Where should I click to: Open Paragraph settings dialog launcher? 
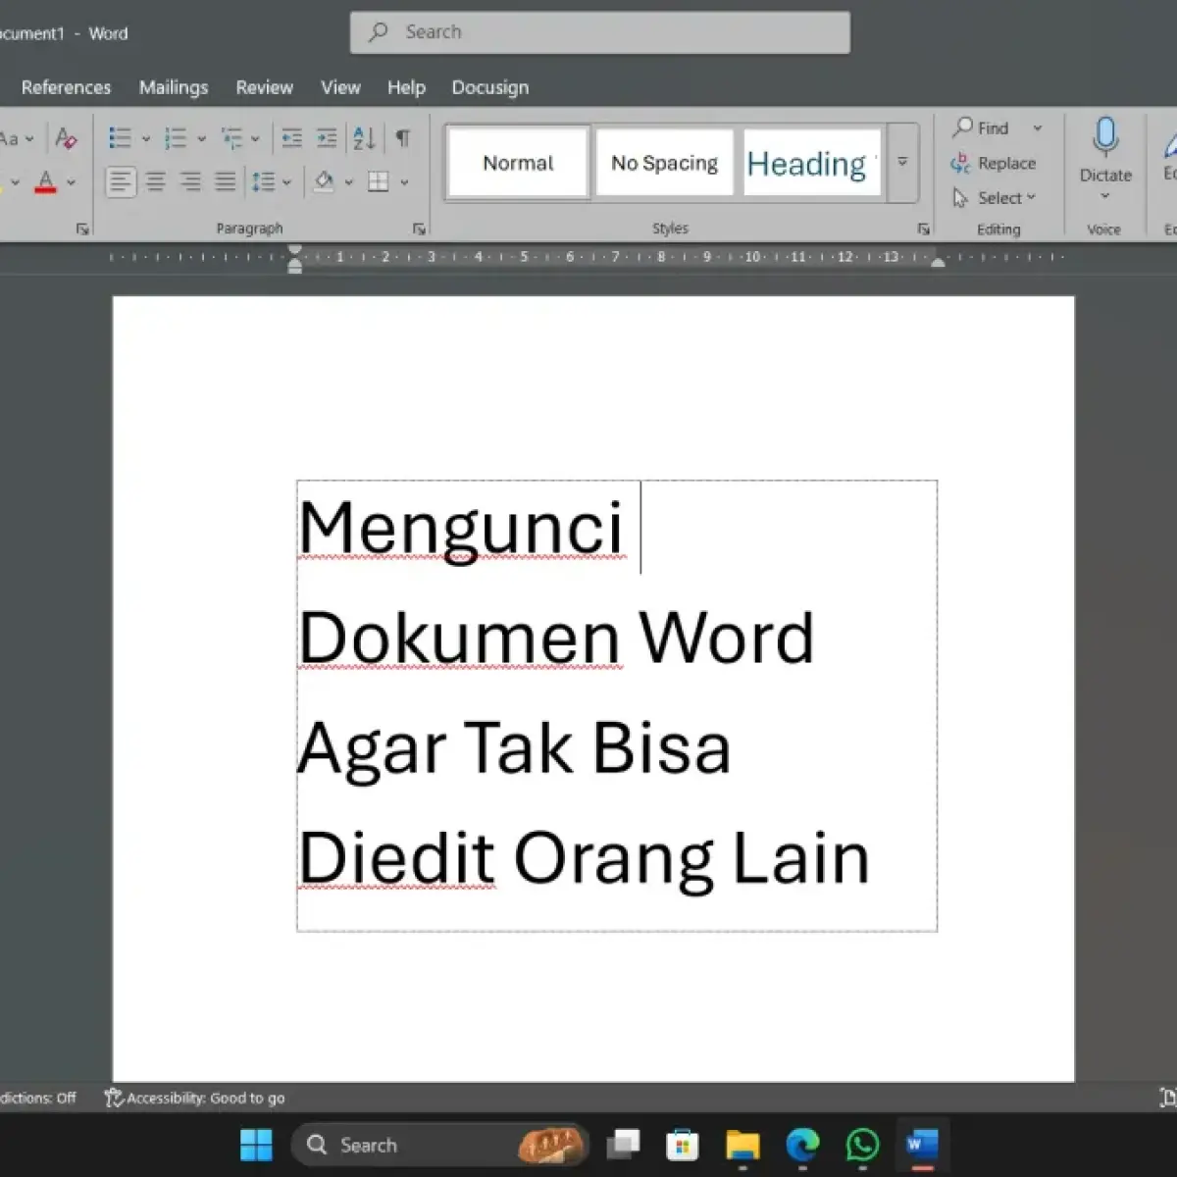[x=420, y=230]
